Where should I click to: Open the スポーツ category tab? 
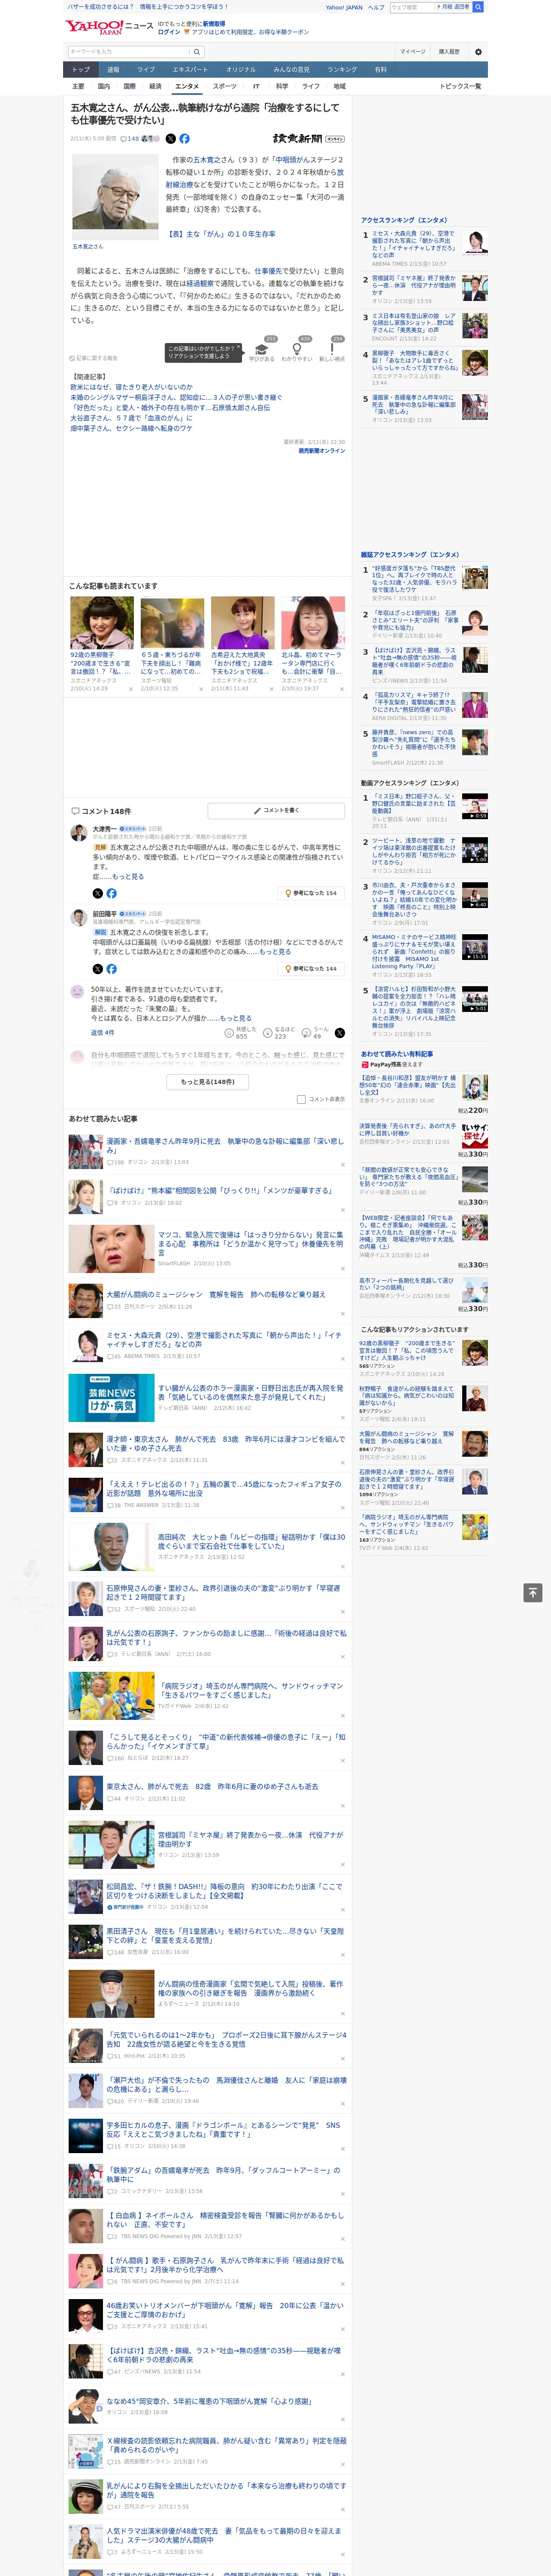(x=225, y=86)
